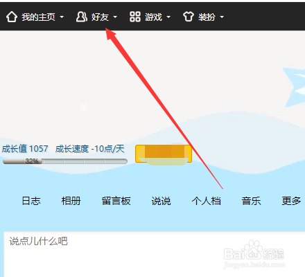Open the 留言板 tab
305x277 pixels.
(116, 201)
